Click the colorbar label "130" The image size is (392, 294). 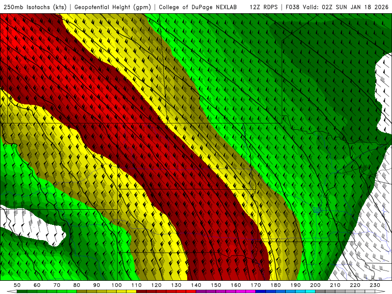[x=176, y=285]
